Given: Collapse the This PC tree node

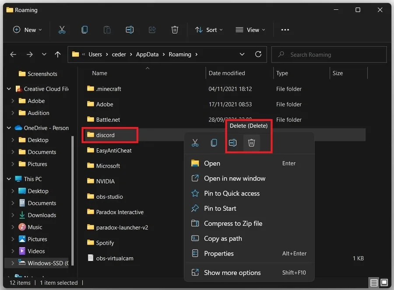Looking at the screenshot, I should (x=9, y=179).
